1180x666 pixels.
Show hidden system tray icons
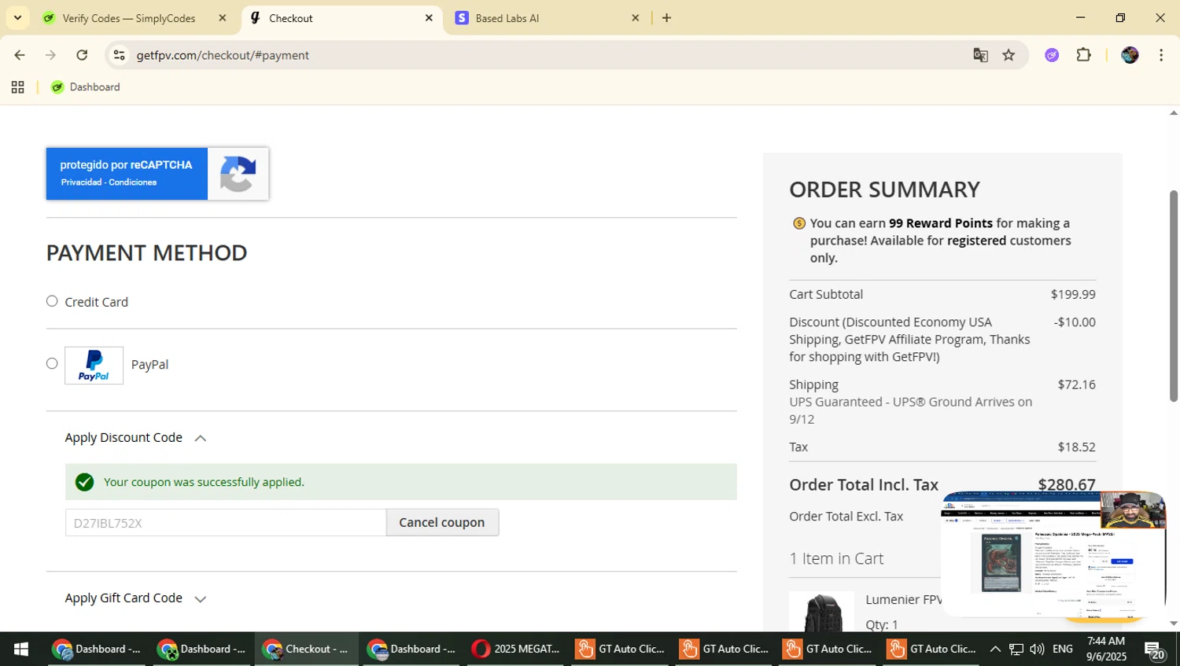995,649
